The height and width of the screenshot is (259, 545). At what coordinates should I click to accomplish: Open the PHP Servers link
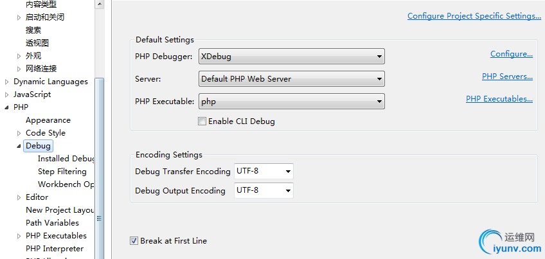pos(507,76)
